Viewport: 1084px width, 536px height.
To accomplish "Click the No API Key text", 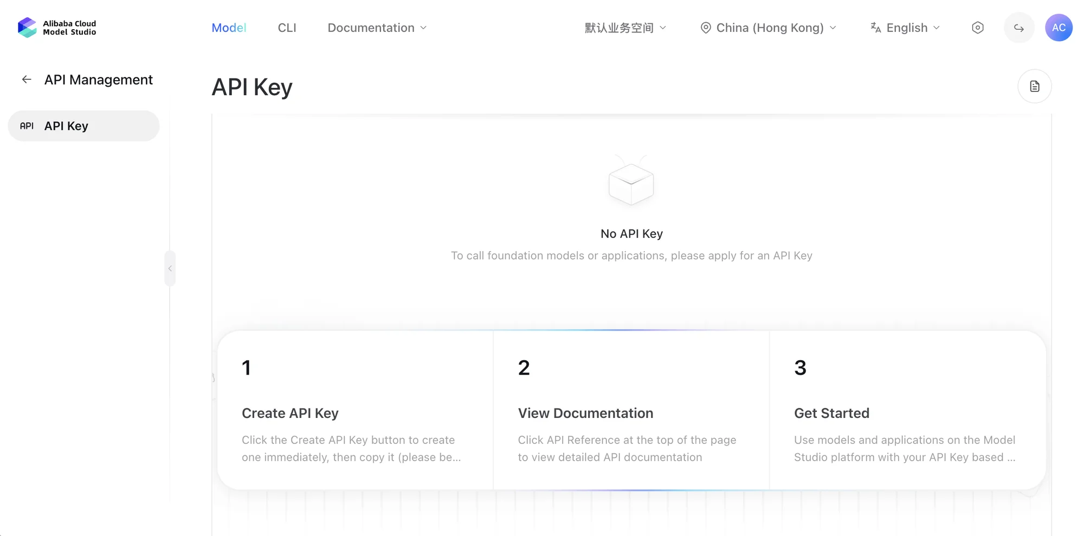I will pyautogui.click(x=631, y=234).
